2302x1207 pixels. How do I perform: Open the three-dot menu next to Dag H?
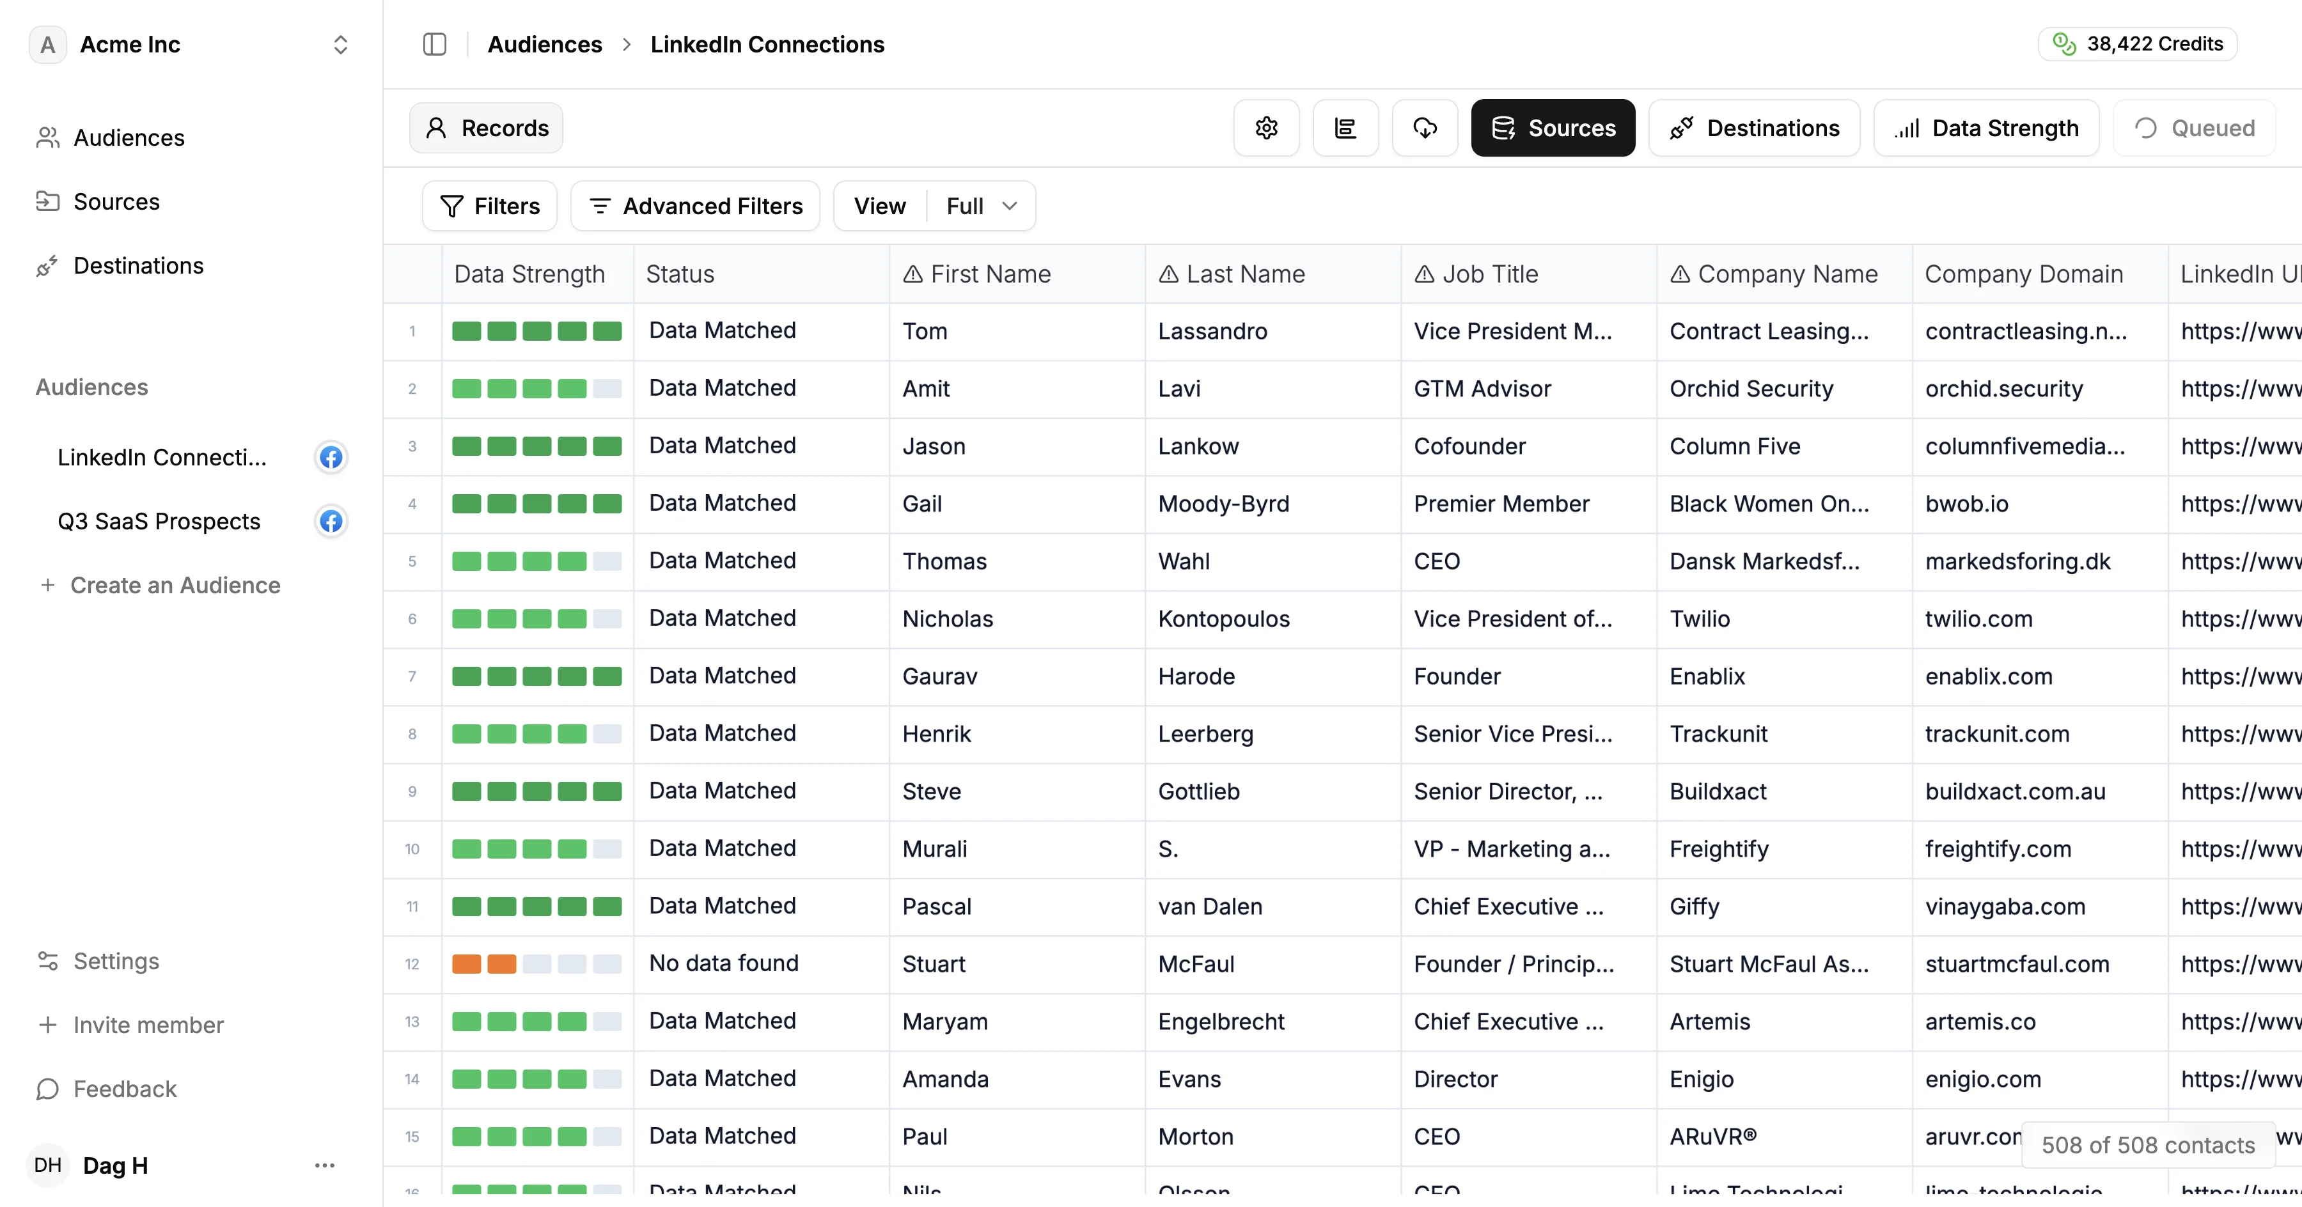(324, 1165)
